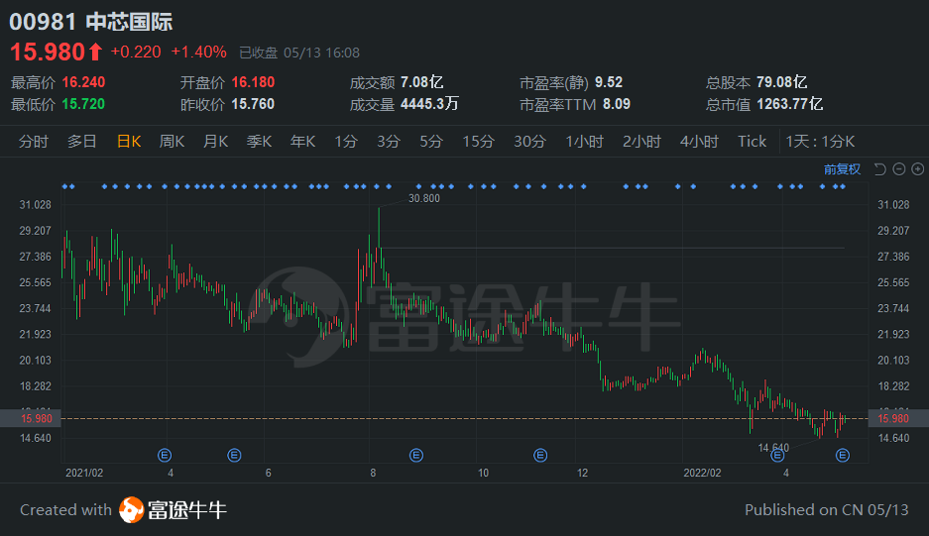Click the 市盈率(静) 9.52 value
Screen dimensions: 929x536
(609, 82)
